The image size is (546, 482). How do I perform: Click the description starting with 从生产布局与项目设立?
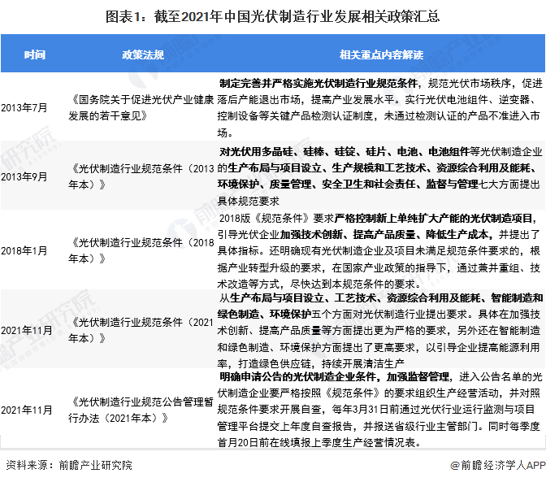point(379,331)
